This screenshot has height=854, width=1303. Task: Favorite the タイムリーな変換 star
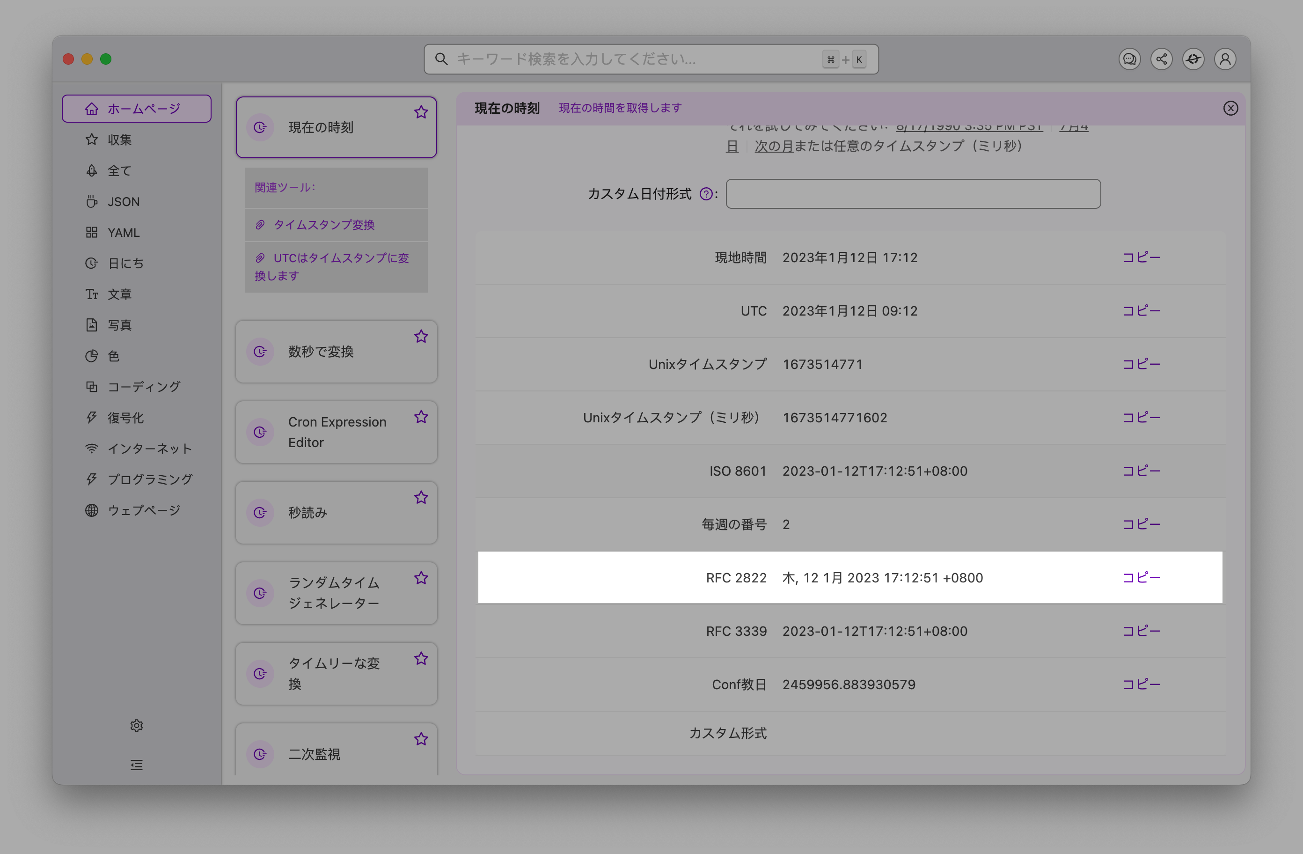421,658
